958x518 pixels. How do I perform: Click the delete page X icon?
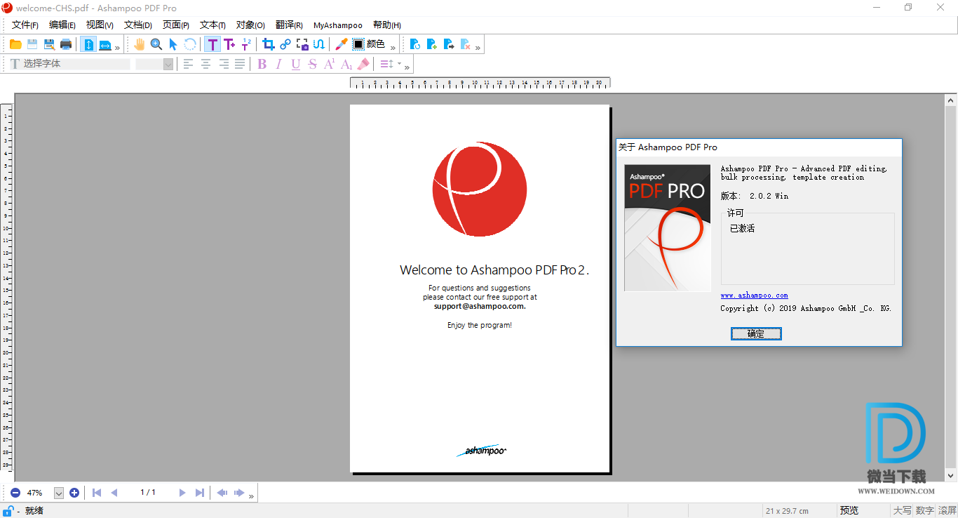click(x=465, y=44)
